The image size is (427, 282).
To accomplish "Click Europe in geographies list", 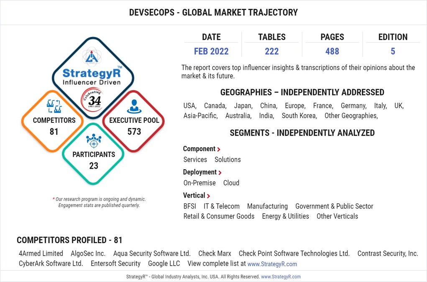I will [x=295, y=106].
